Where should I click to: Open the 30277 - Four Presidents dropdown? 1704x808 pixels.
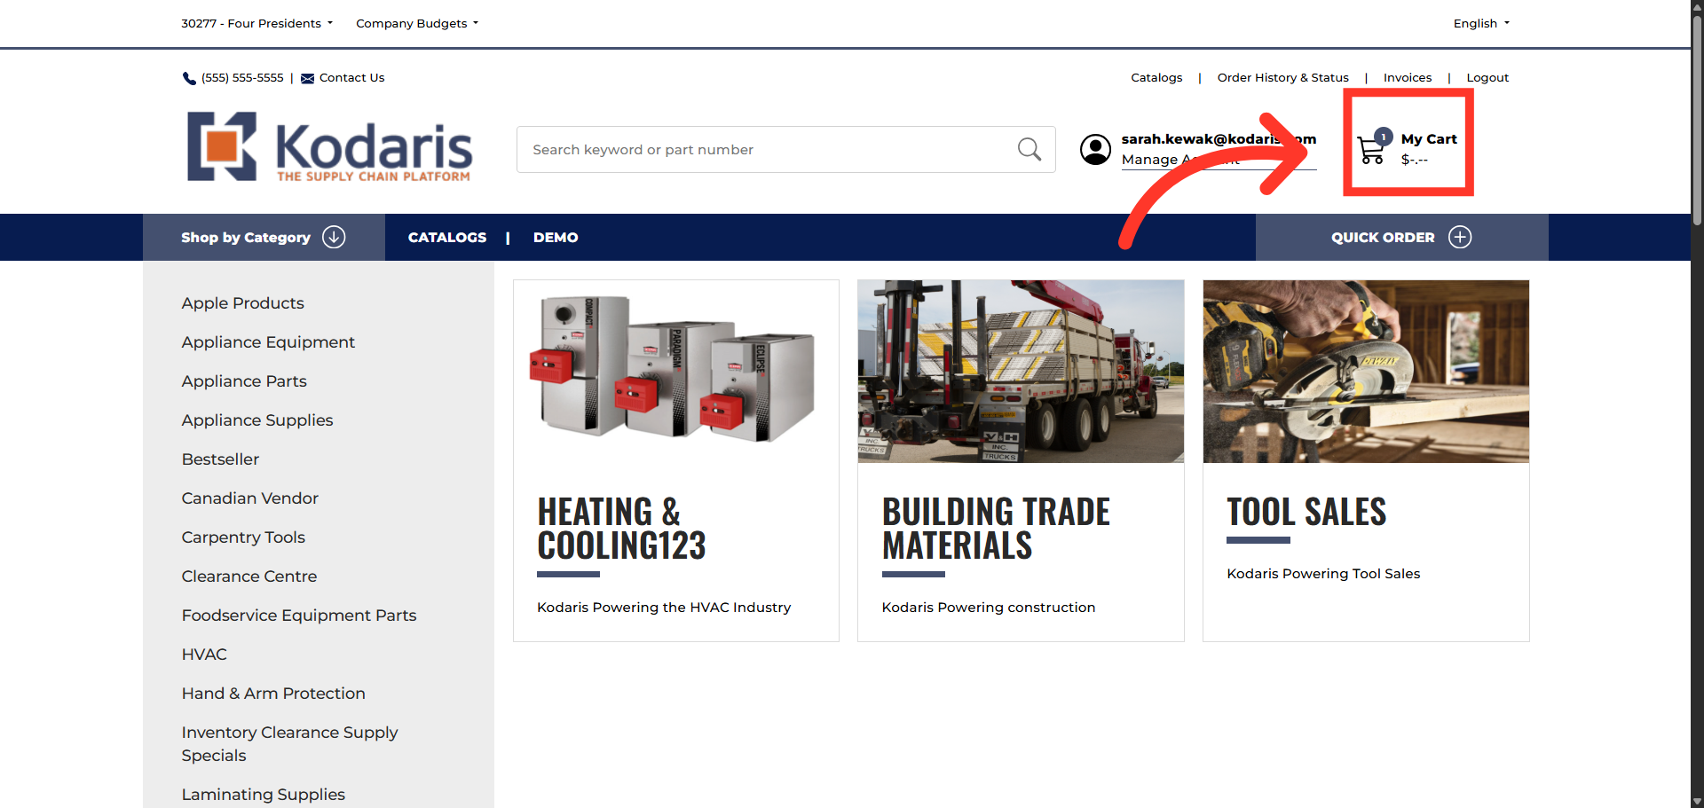[257, 23]
